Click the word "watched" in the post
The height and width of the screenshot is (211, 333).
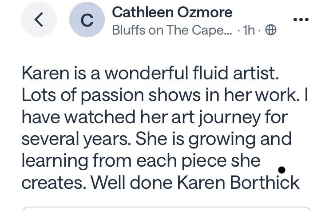pyautogui.click(x=97, y=117)
